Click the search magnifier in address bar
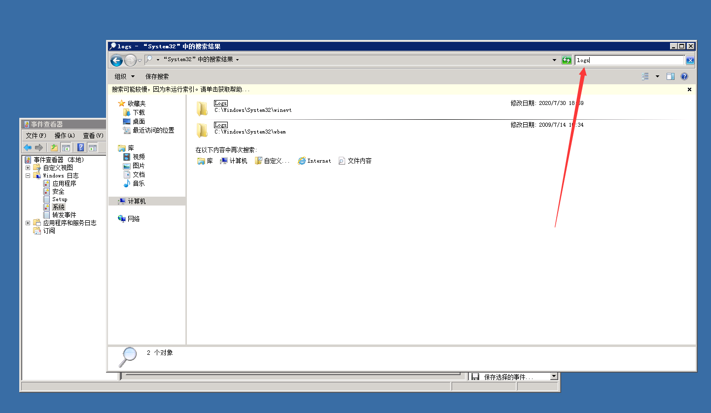 tap(148, 60)
